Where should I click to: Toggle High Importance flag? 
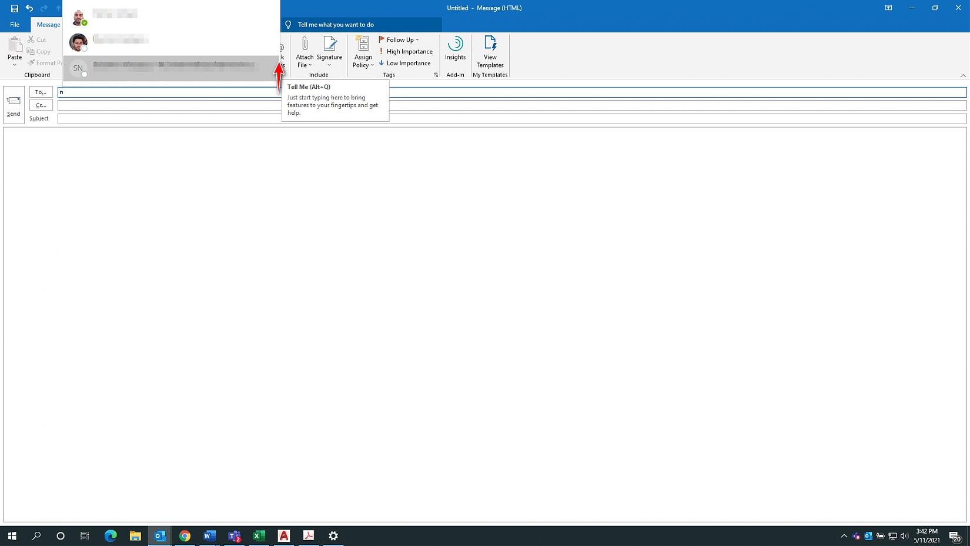406,52
